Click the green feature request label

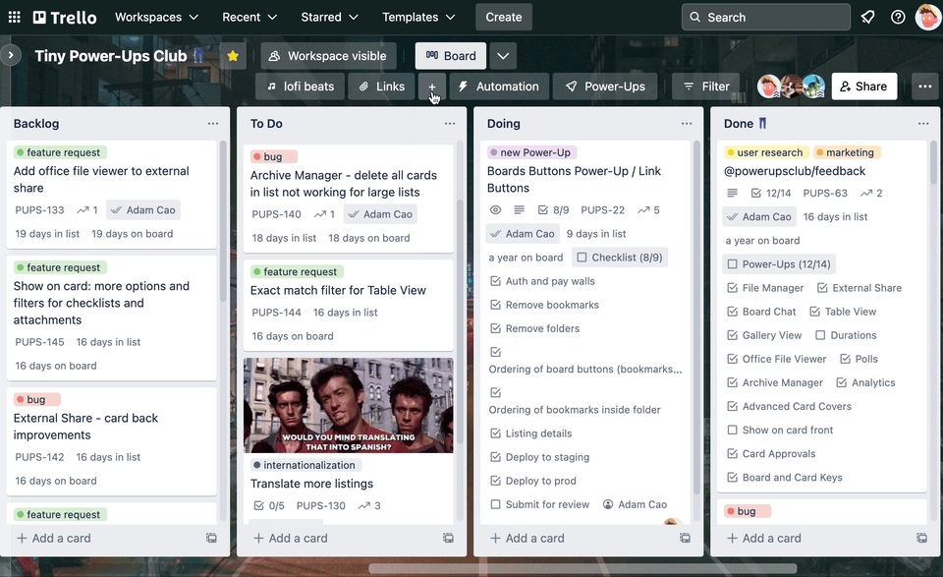click(x=60, y=152)
